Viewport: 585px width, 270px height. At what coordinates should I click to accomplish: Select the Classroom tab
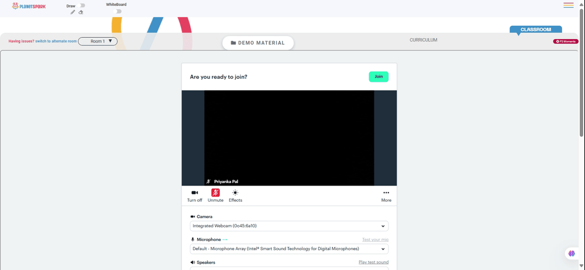coord(536,29)
